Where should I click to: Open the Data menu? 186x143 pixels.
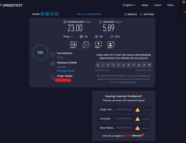[x=170, y=5]
